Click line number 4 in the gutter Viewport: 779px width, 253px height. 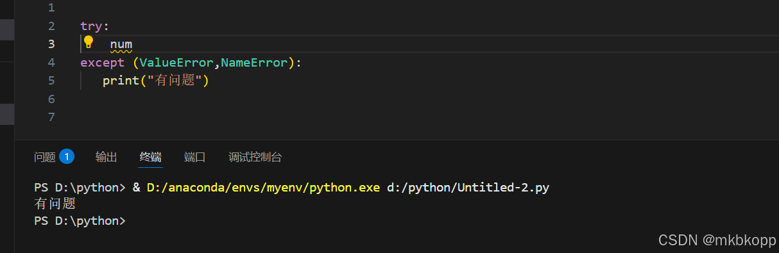pyautogui.click(x=51, y=63)
